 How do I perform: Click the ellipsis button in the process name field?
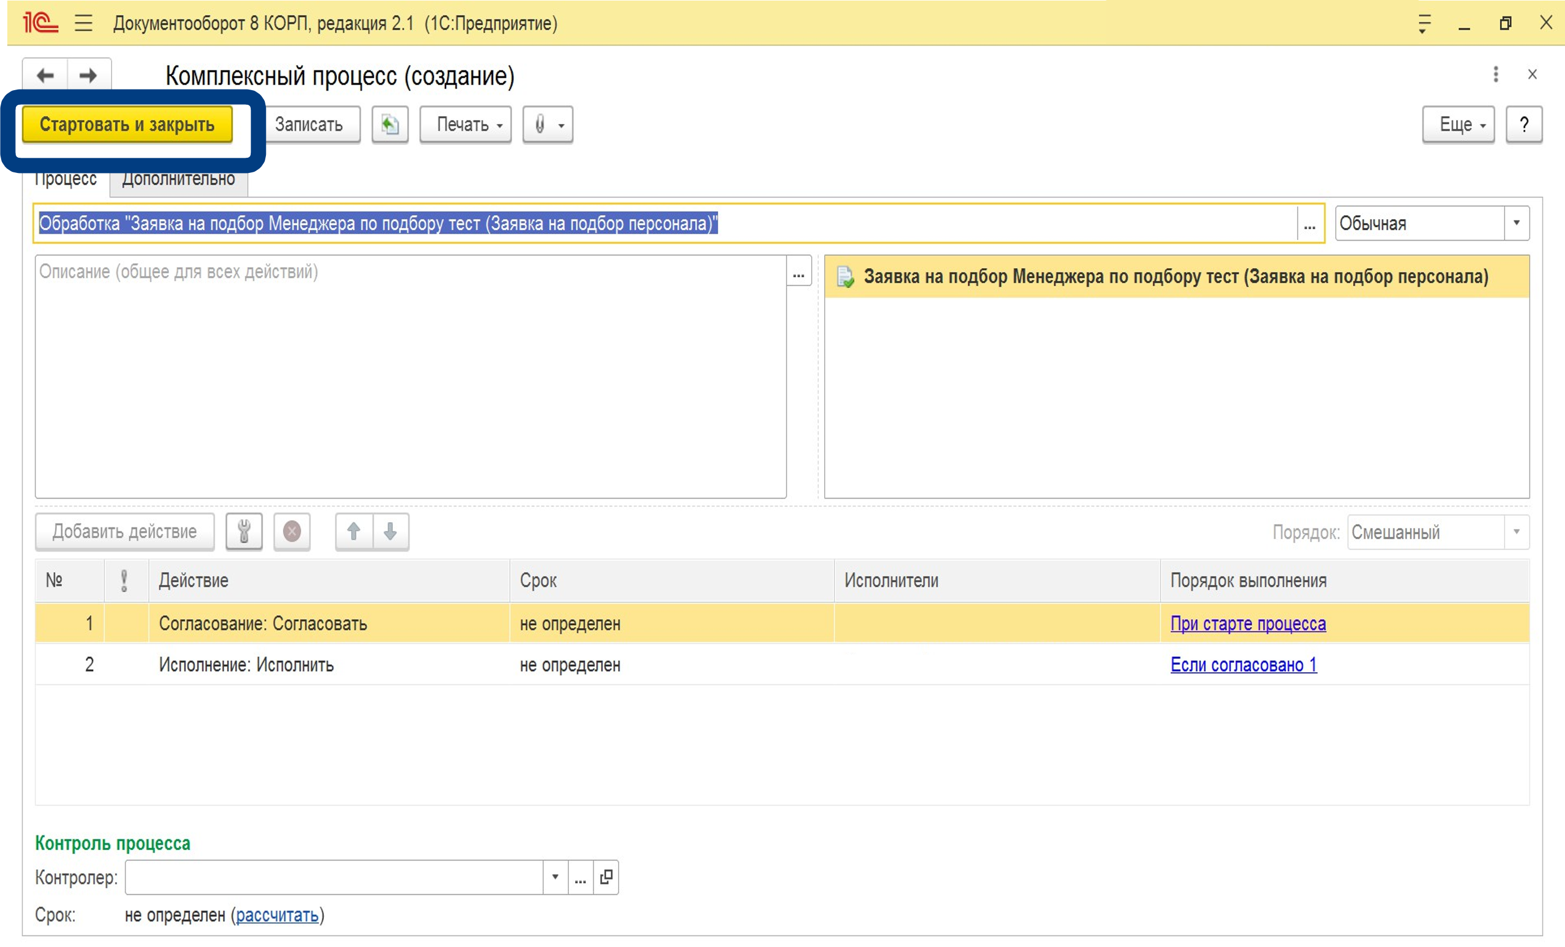click(1310, 224)
